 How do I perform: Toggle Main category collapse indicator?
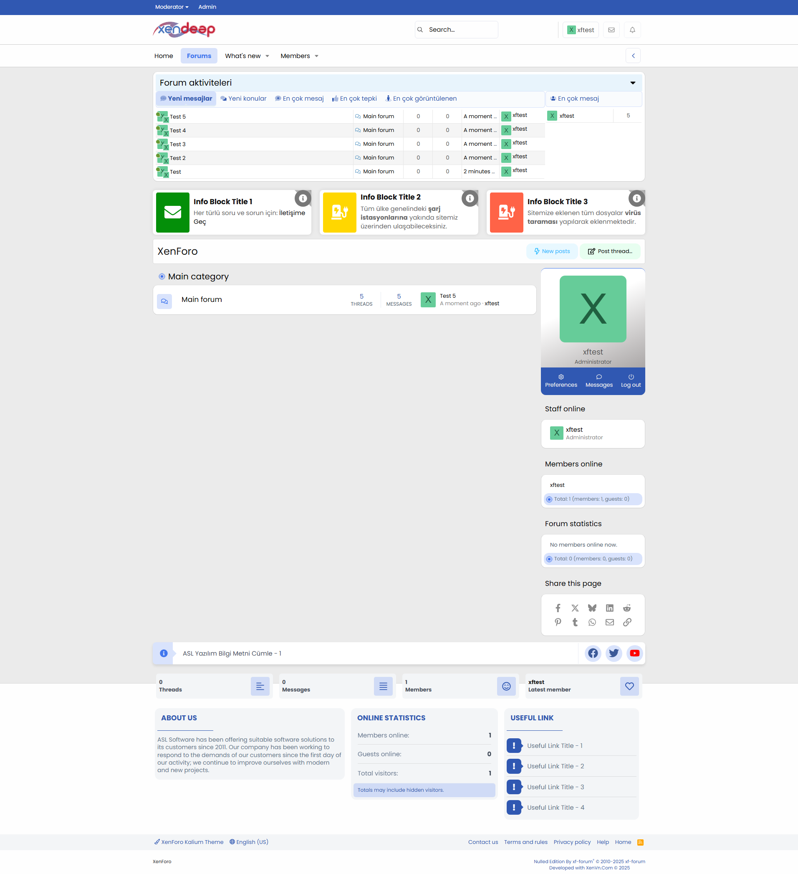coord(162,276)
